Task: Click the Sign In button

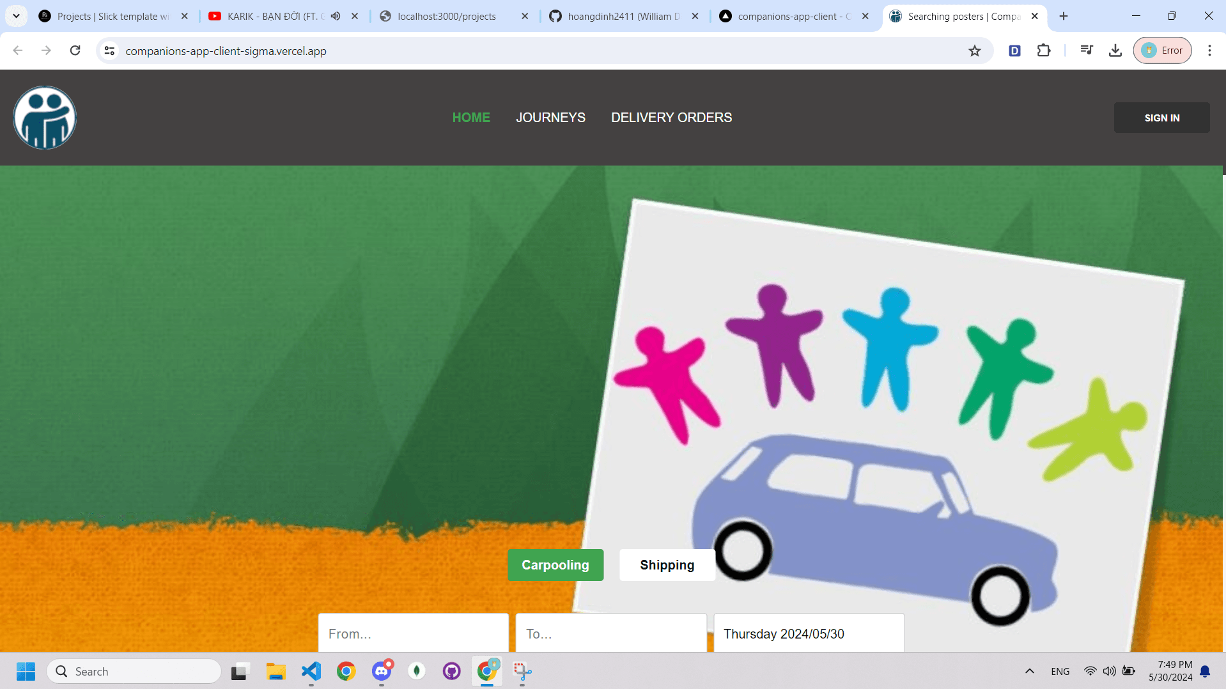Action: 1161,118
